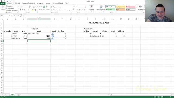174x98 pixels.
Task: Undo the last action
Action: pyautogui.click(x=7, y=1)
